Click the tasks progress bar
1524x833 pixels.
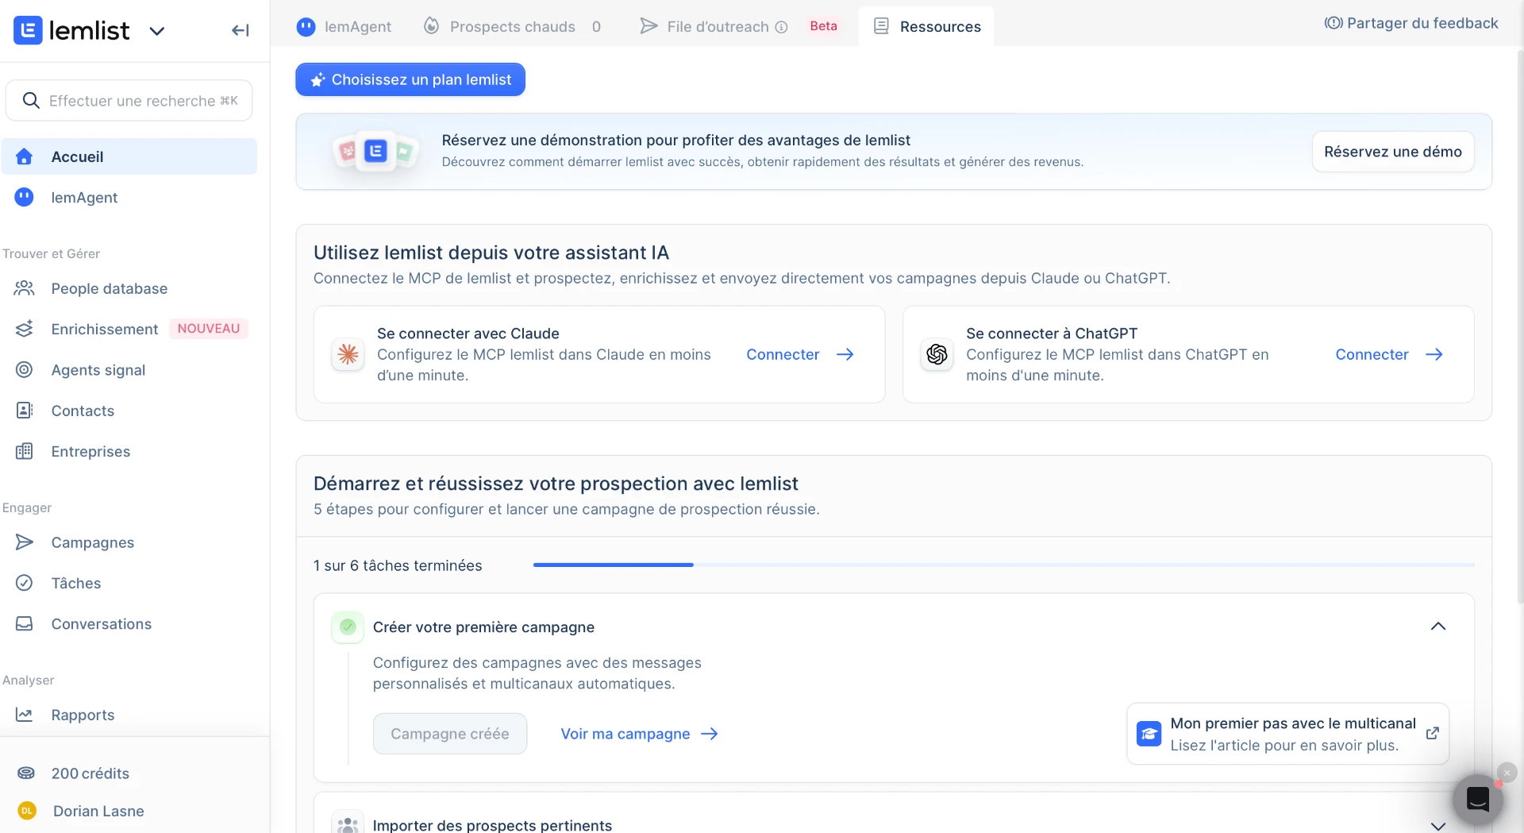click(1004, 565)
